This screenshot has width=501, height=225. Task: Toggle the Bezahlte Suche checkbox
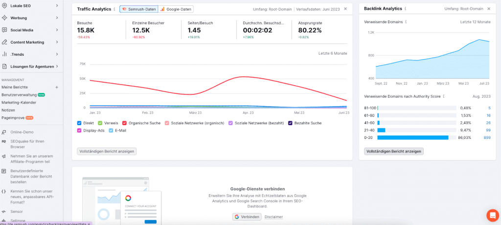coord(291,123)
